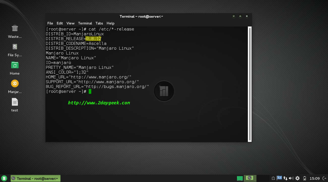
Task: Open the Tabs menu in Terminal
Action: pyautogui.click(x=99, y=23)
